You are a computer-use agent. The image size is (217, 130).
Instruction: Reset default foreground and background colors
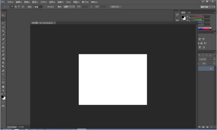pos(2,94)
